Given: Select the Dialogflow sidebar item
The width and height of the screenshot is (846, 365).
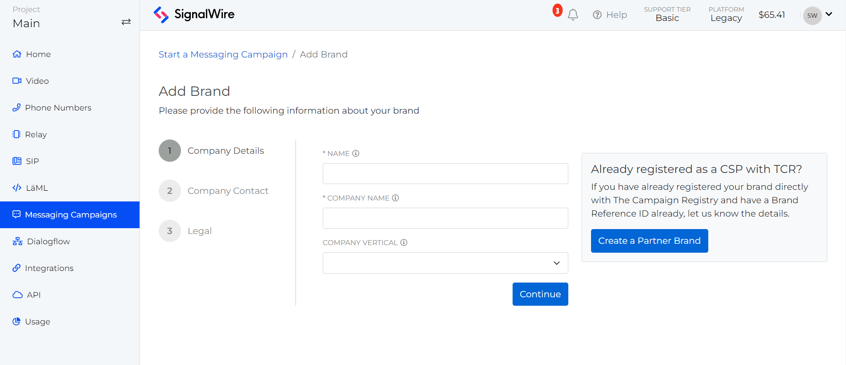Looking at the screenshot, I should [48, 242].
